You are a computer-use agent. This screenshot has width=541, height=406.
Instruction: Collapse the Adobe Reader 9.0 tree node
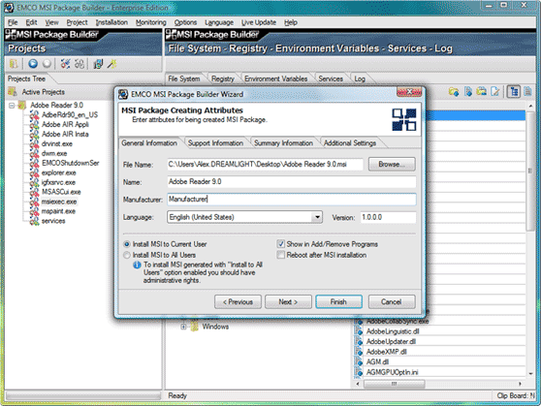point(12,106)
